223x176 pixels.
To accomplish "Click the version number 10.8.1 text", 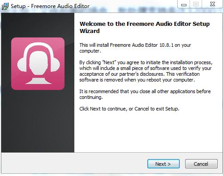I will [166, 45].
